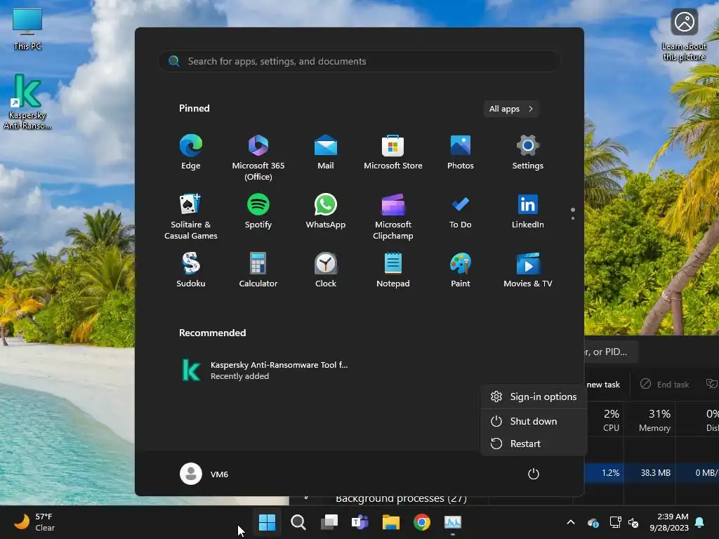Click the OneDrive cloud tray icon
This screenshot has width=719, height=539.
pyautogui.click(x=593, y=522)
